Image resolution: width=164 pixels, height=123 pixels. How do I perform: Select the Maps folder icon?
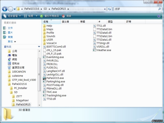(x=44, y=29)
